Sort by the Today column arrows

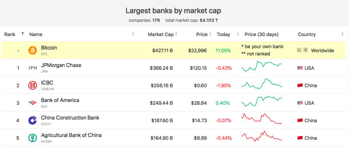(238, 34)
